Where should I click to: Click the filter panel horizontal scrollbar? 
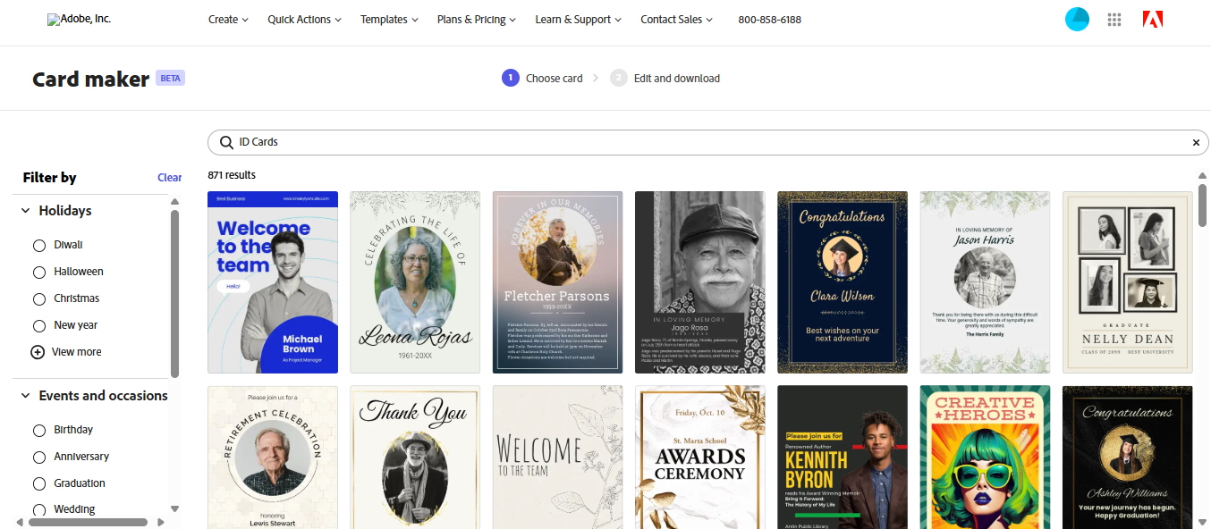coord(88,522)
